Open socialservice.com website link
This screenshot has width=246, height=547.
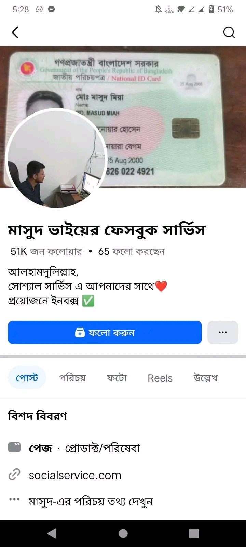[75, 475]
